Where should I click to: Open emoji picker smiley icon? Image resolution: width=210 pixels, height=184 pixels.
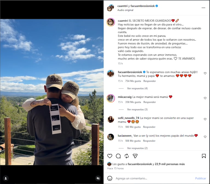tap(110, 178)
